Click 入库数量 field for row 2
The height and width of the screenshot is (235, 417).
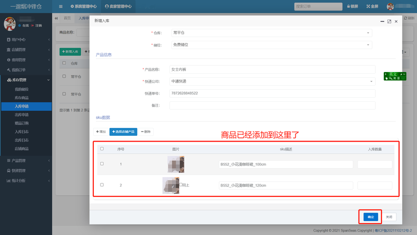375,185
